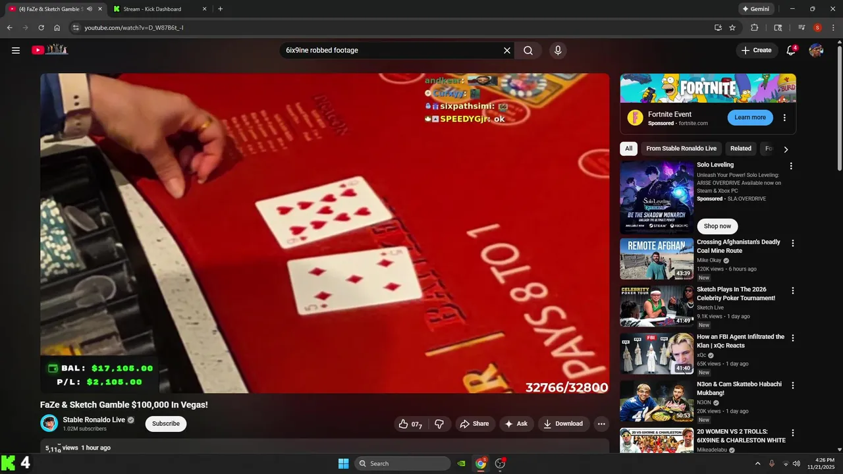Clear the search box text
The width and height of the screenshot is (843, 474).
[x=507, y=50]
